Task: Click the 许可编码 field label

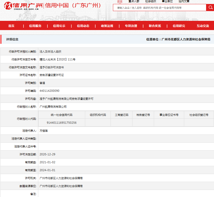Action: [x=31, y=91]
